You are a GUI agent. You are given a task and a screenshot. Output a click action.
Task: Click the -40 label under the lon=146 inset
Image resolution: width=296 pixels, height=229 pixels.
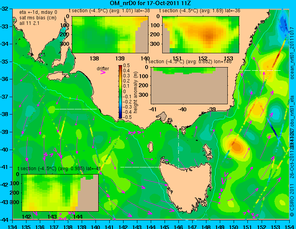click(182, 109)
